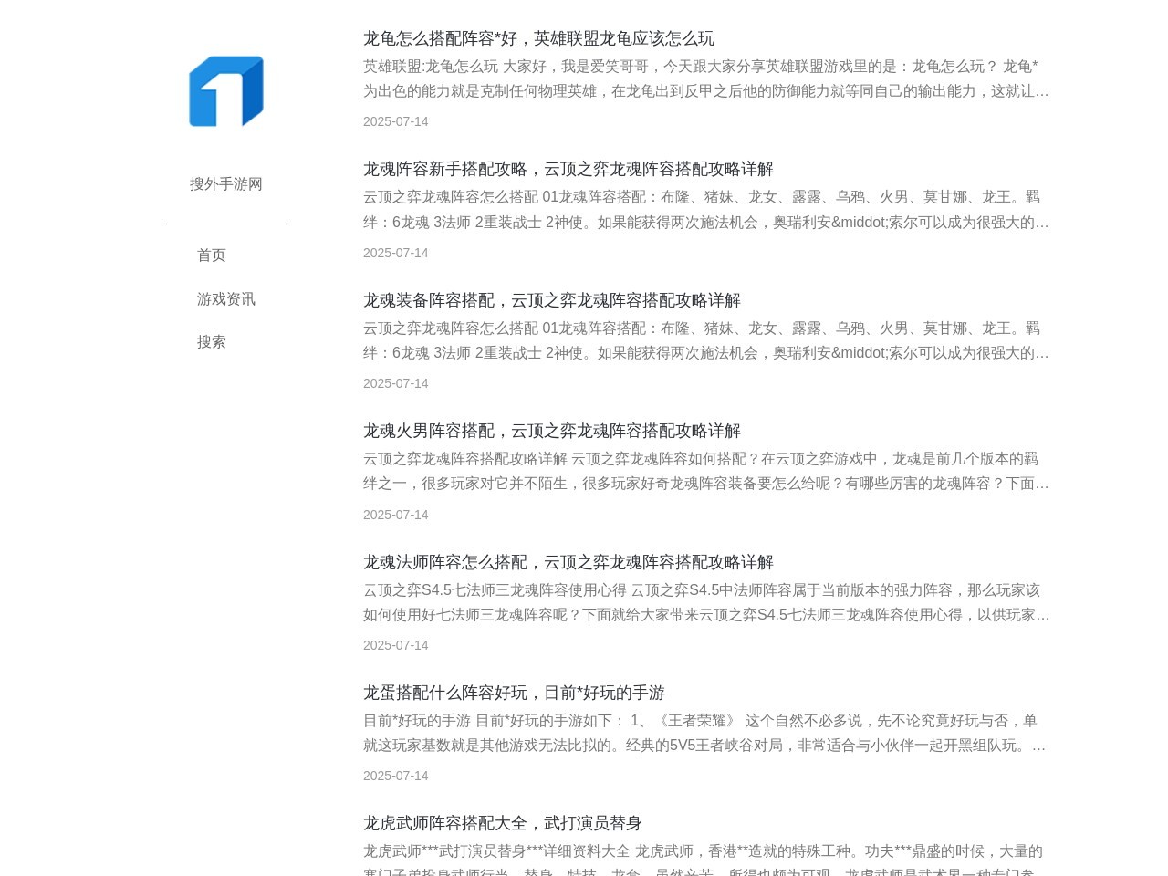Open article about 龙龟 team composition
Screen dimensions: 1168x876
[538, 38]
